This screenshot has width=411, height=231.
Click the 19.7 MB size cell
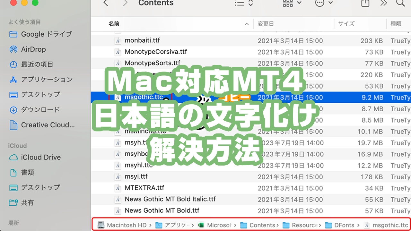click(370, 143)
